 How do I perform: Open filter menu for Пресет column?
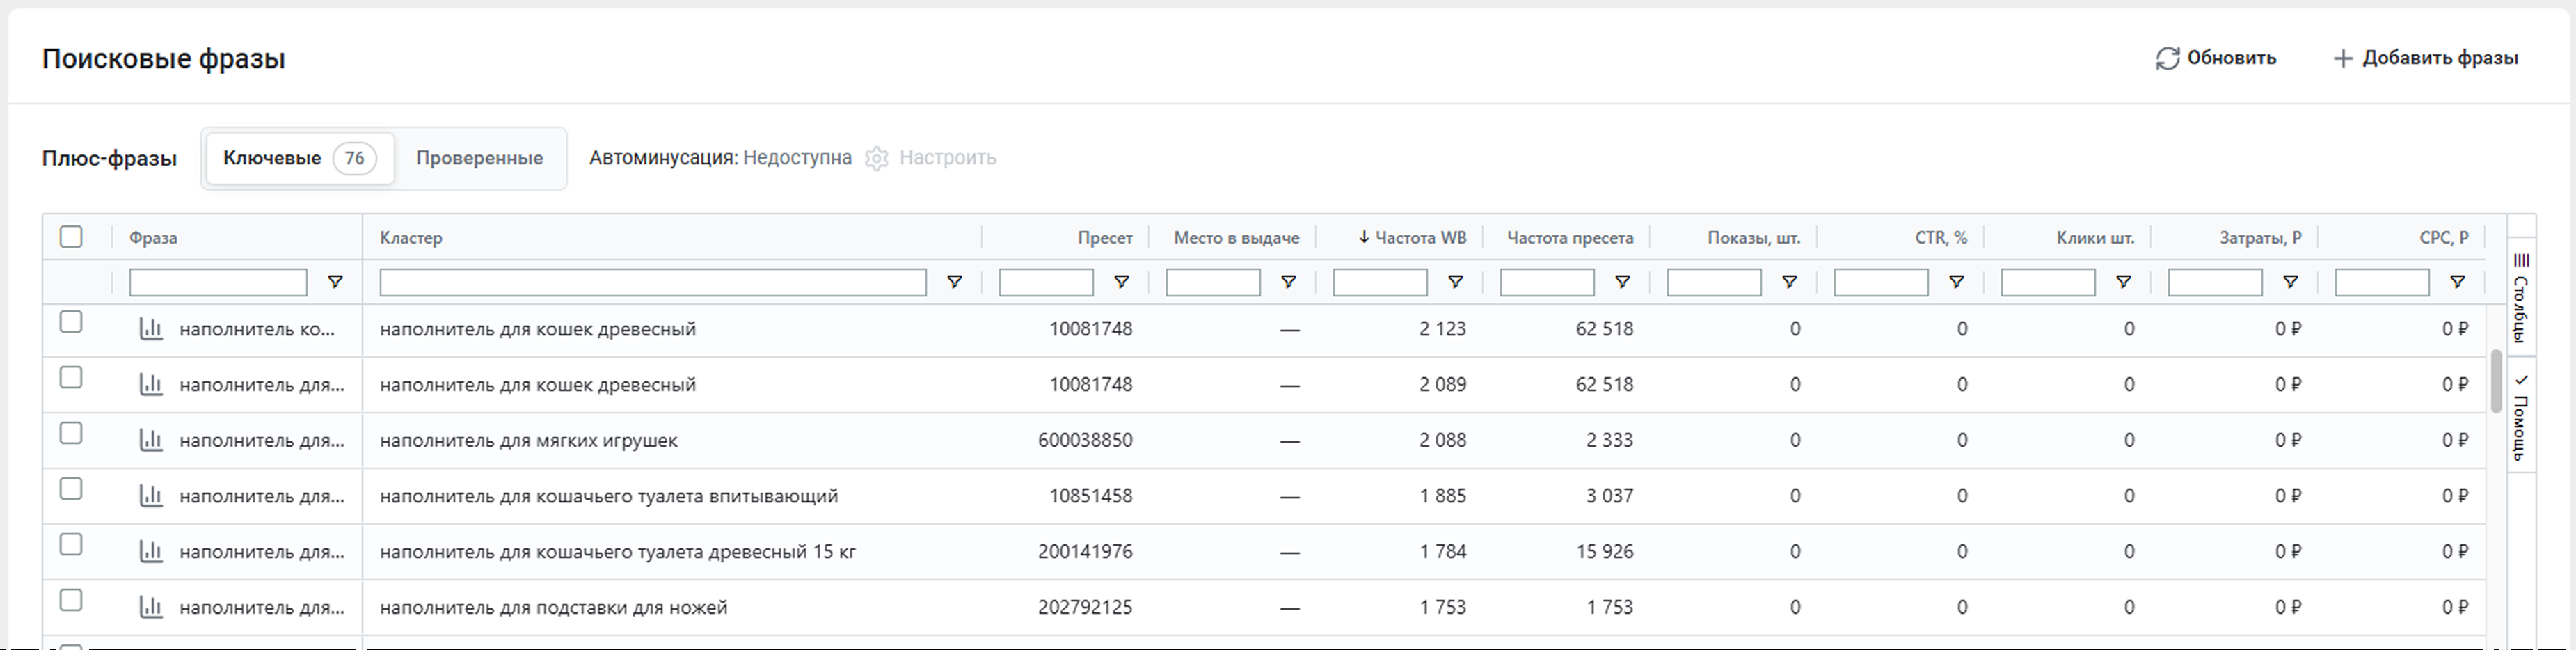(1121, 283)
